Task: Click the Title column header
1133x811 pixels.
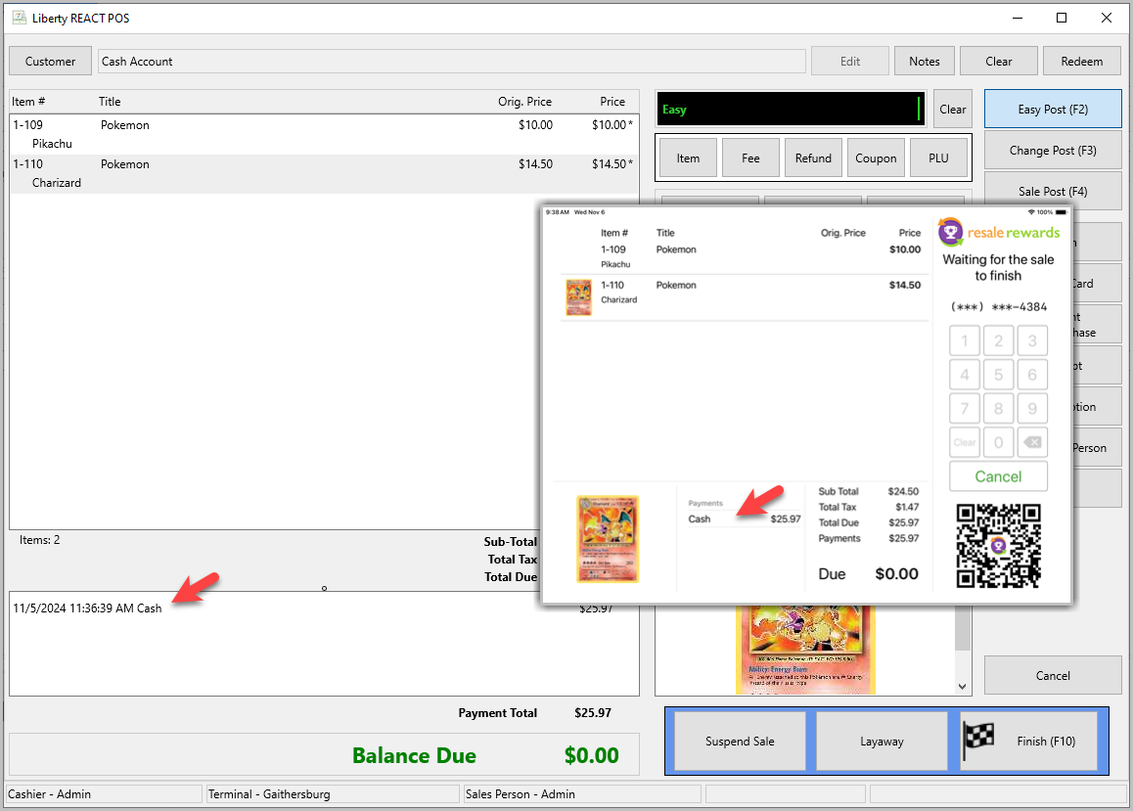Action: (110, 102)
